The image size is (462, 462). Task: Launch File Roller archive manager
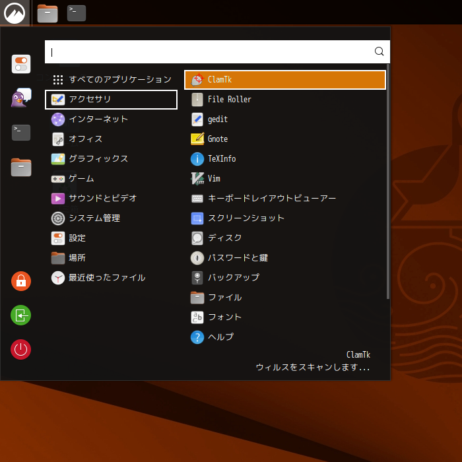pyautogui.click(x=285, y=99)
